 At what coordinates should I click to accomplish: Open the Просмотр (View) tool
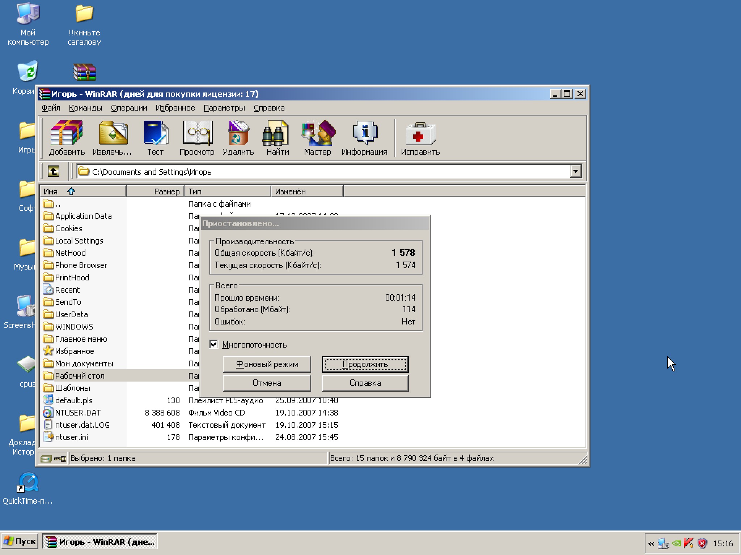197,138
